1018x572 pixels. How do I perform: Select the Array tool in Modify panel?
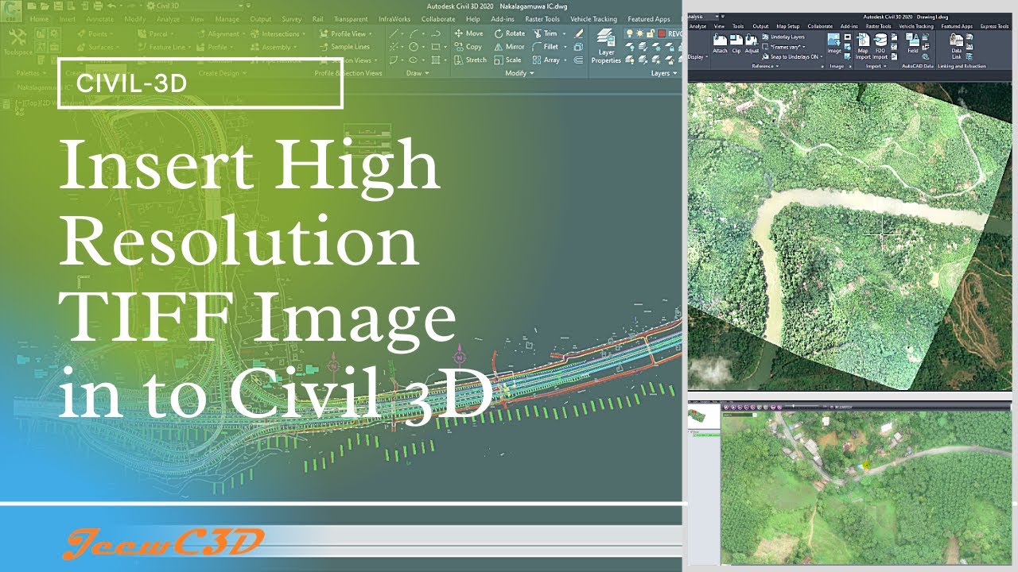point(546,60)
